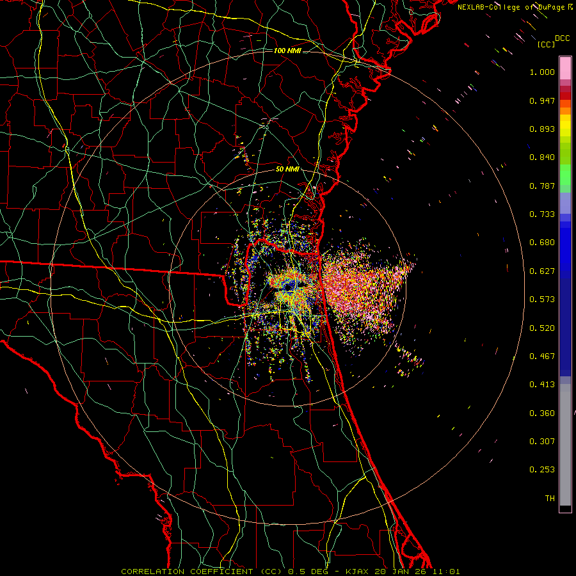Image resolution: width=576 pixels, height=576 pixels.
Task: Click the blue radar center near the site
Action: (289, 287)
